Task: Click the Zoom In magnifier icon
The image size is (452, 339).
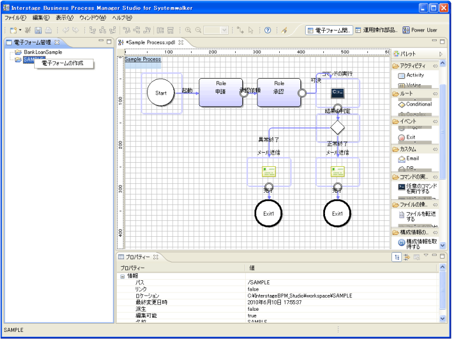Action: coord(188,30)
